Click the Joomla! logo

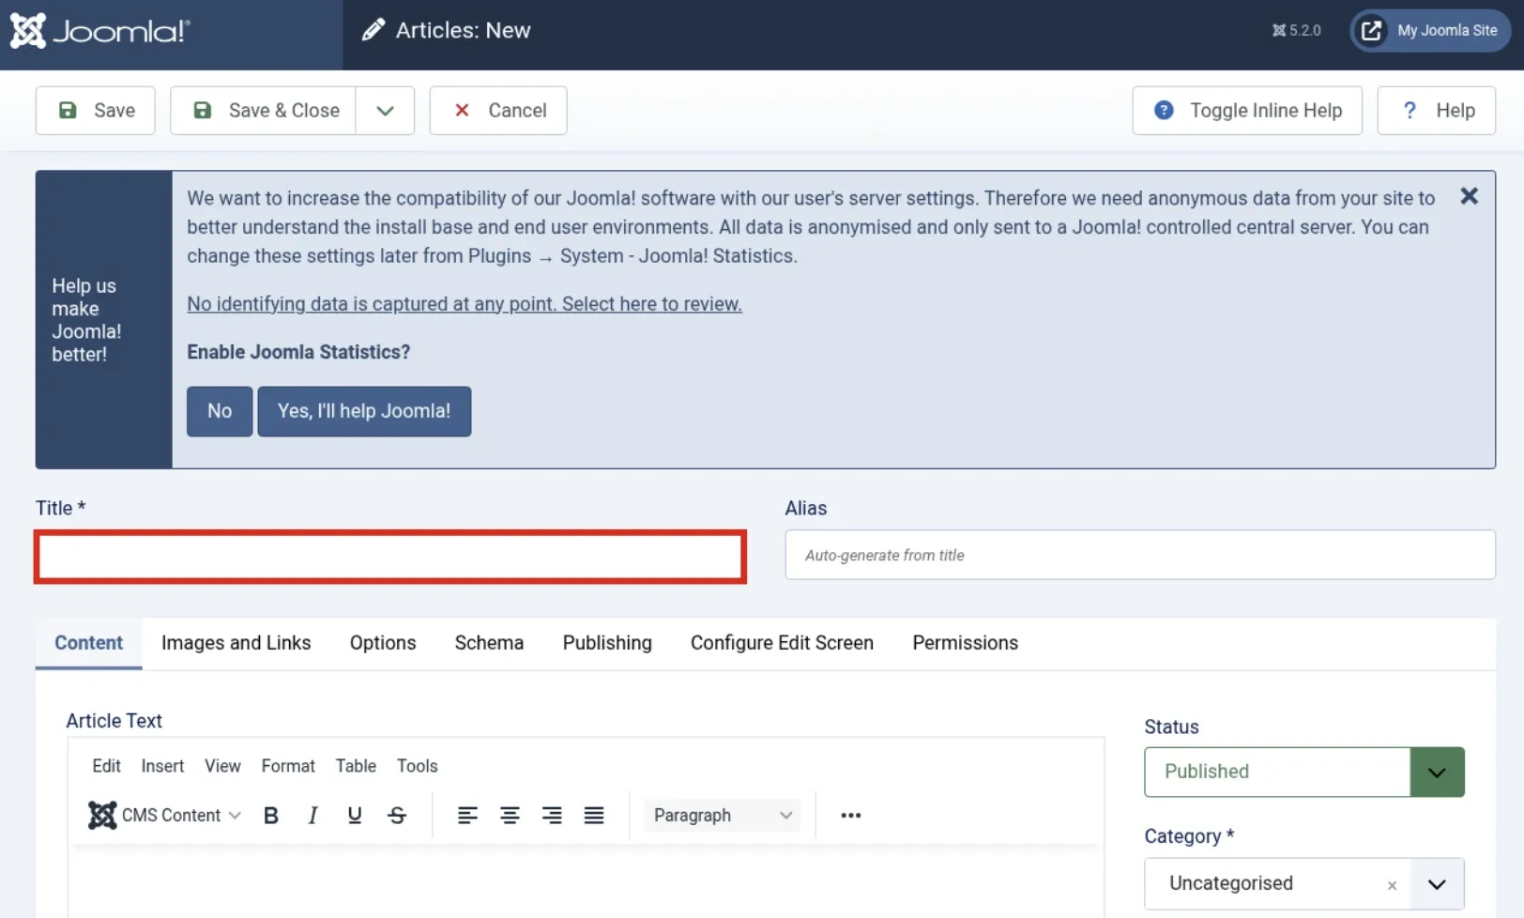click(99, 31)
